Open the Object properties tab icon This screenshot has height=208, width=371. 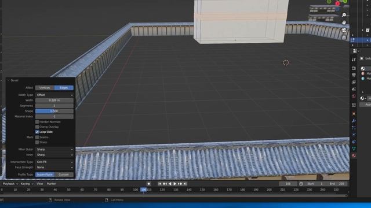354,114
